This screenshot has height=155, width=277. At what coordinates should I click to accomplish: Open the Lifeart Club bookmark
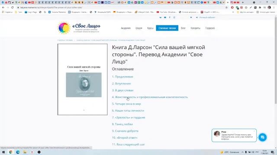144,12
